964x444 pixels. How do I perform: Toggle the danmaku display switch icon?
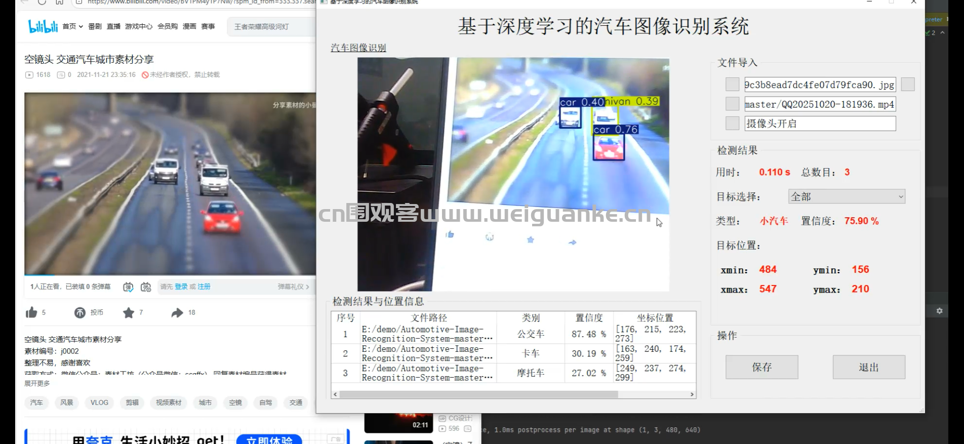tap(128, 287)
